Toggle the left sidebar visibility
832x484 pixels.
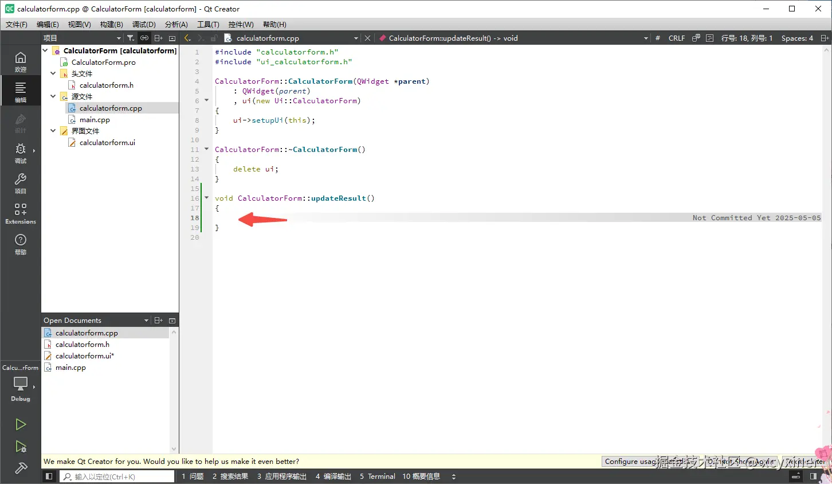[x=49, y=477]
